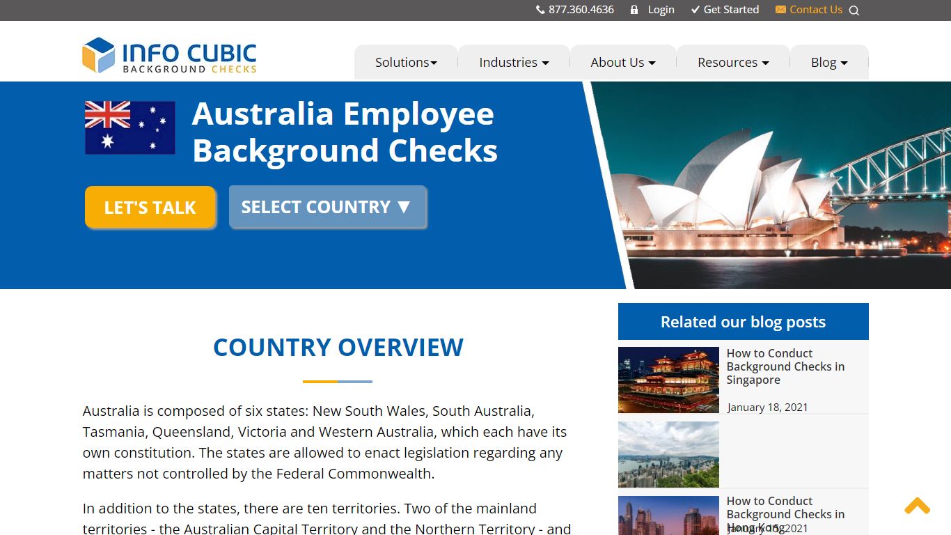Open the SELECT COUNTRY dropdown
This screenshot has height=535, width=951.
pyautogui.click(x=327, y=207)
